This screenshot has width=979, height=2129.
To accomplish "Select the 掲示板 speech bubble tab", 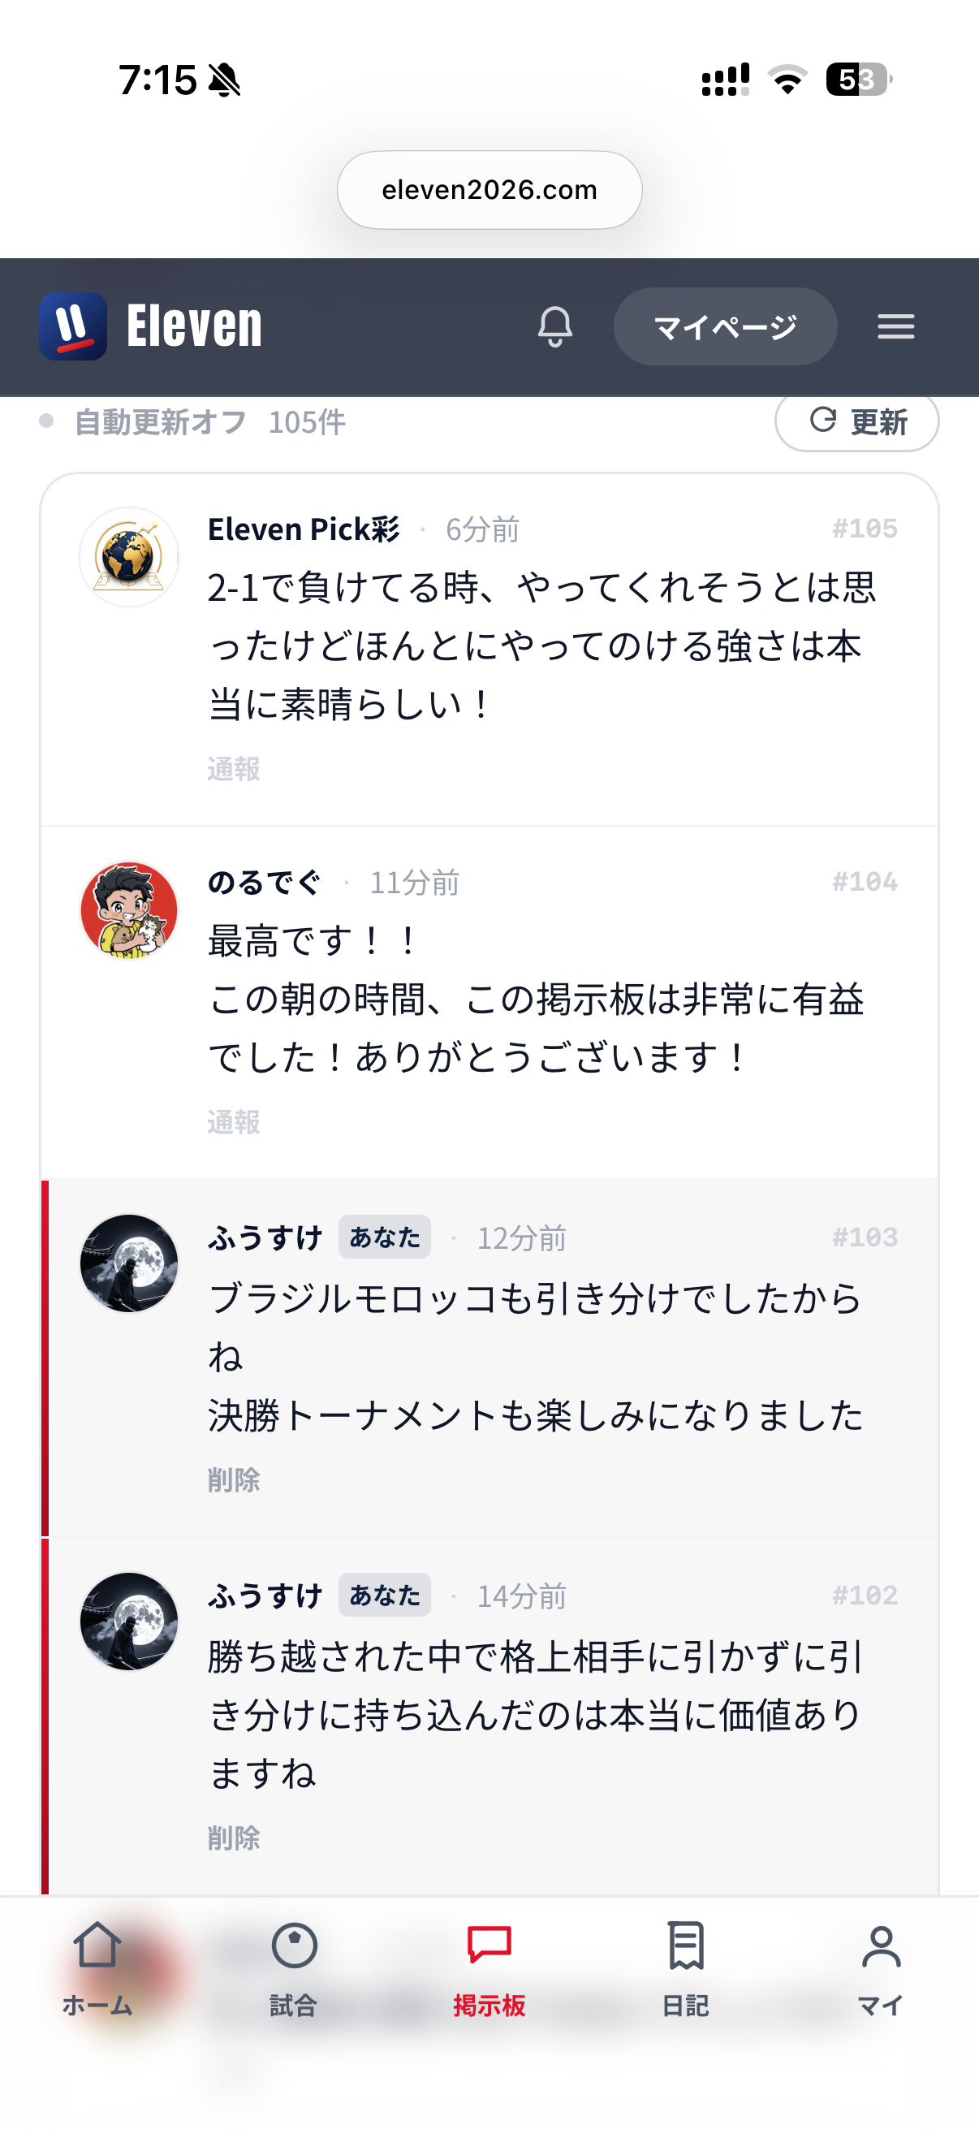I will pyautogui.click(x=489, y=1969).
